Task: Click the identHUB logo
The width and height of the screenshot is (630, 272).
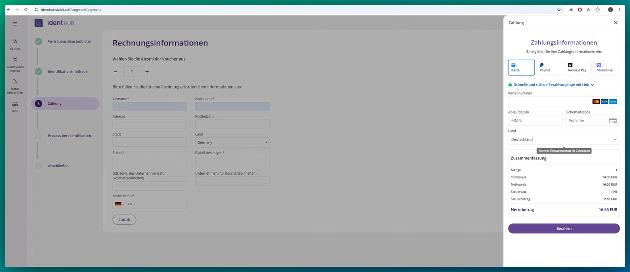Action: pyautogui.click(x=55, y=23)
